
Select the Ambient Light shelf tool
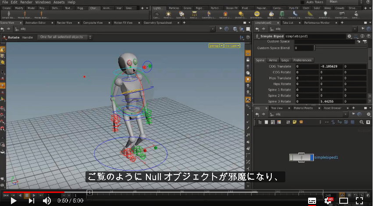click(325, 15)
